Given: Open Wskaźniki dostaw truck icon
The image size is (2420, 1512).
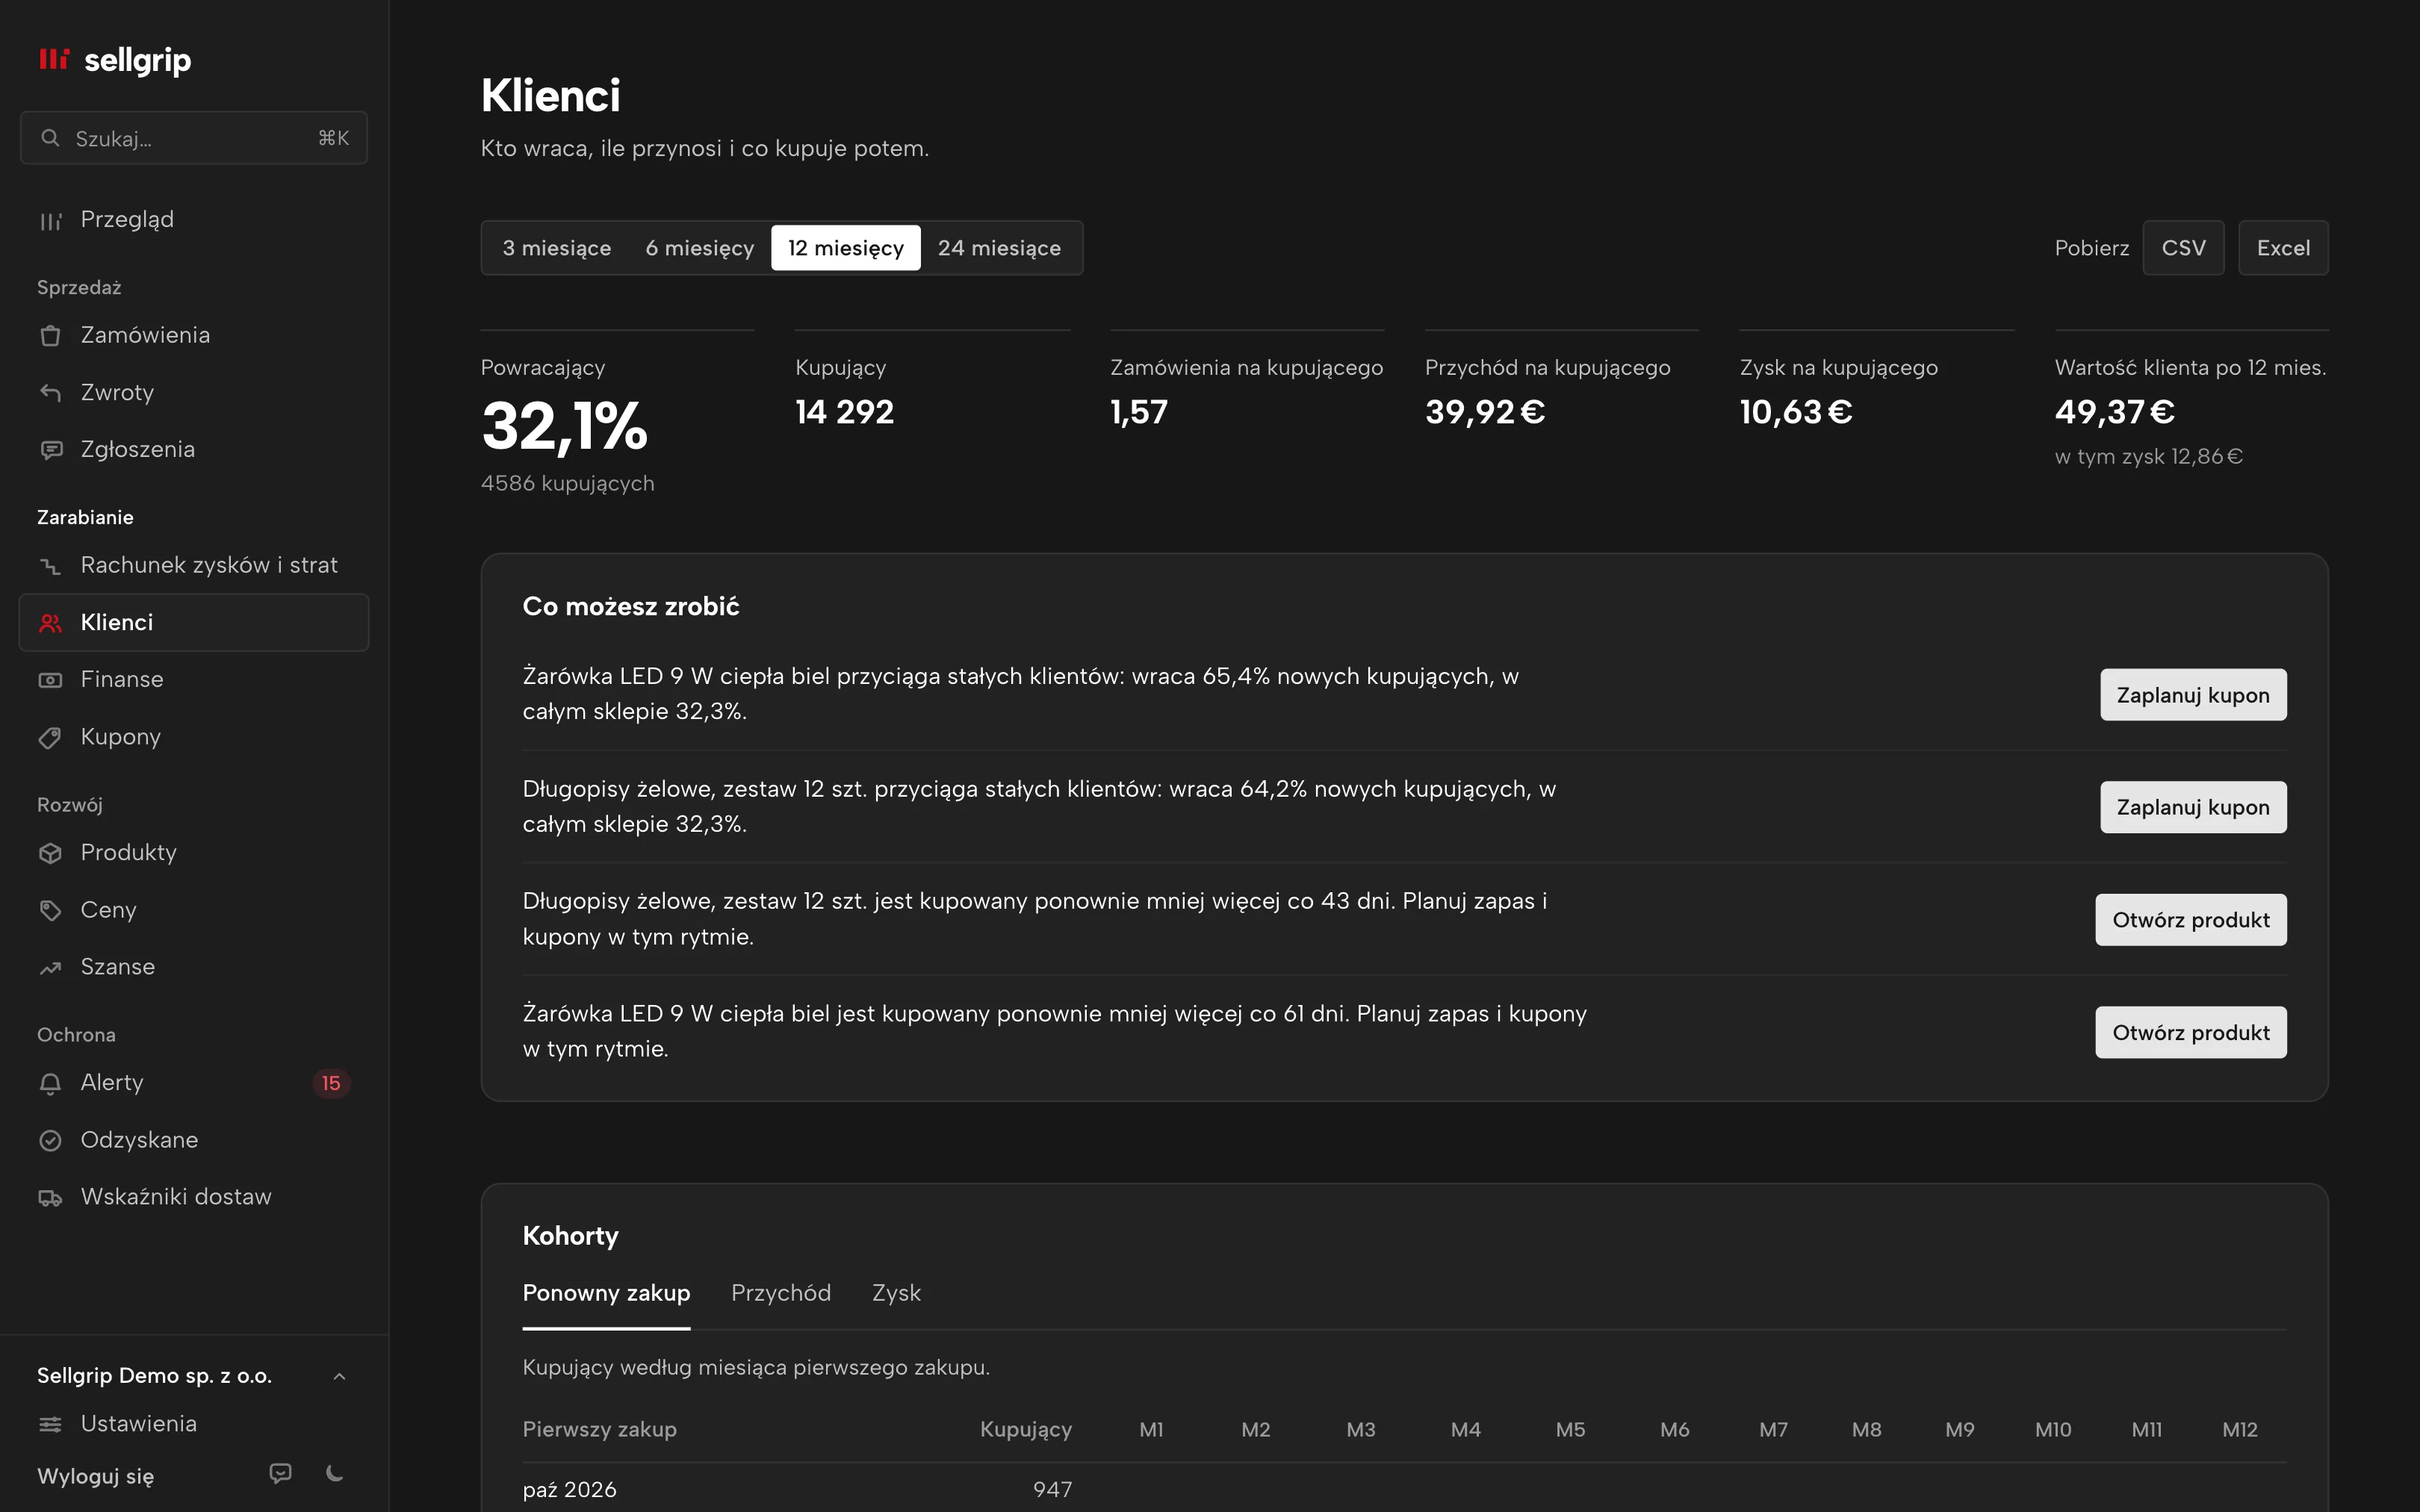Looking at the screenshot, I should pyautogui.click(x=50, y=1198).
